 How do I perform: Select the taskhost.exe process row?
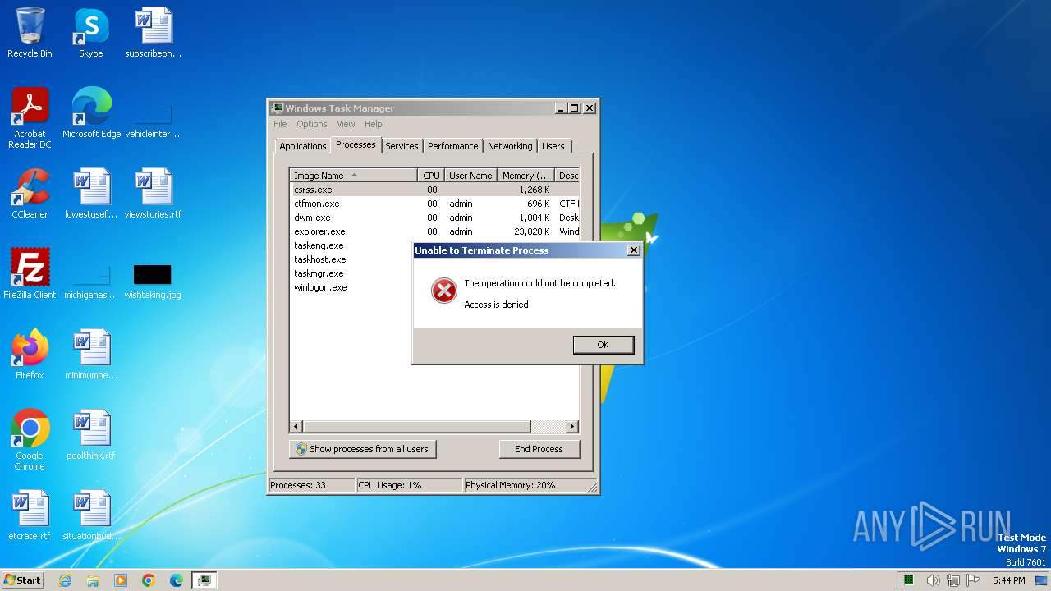351,259
